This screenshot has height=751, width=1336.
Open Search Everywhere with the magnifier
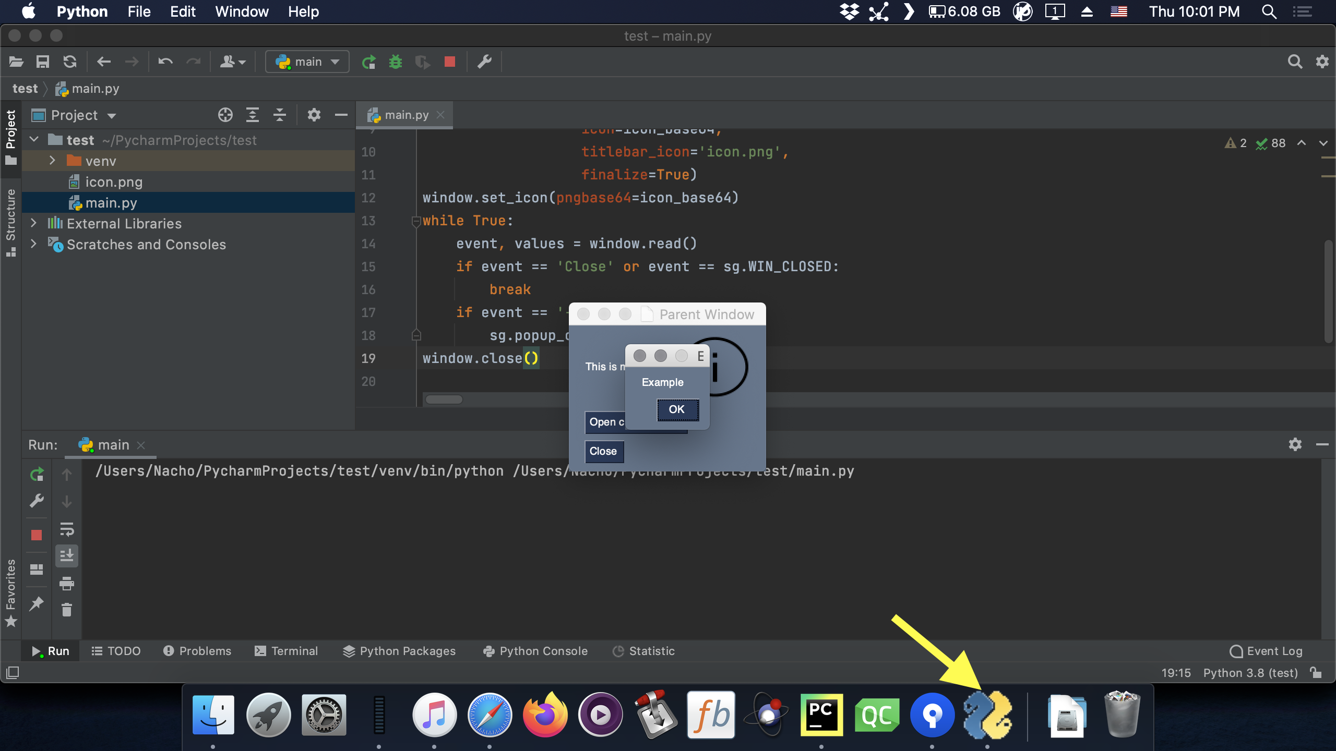click(1295, 61)
